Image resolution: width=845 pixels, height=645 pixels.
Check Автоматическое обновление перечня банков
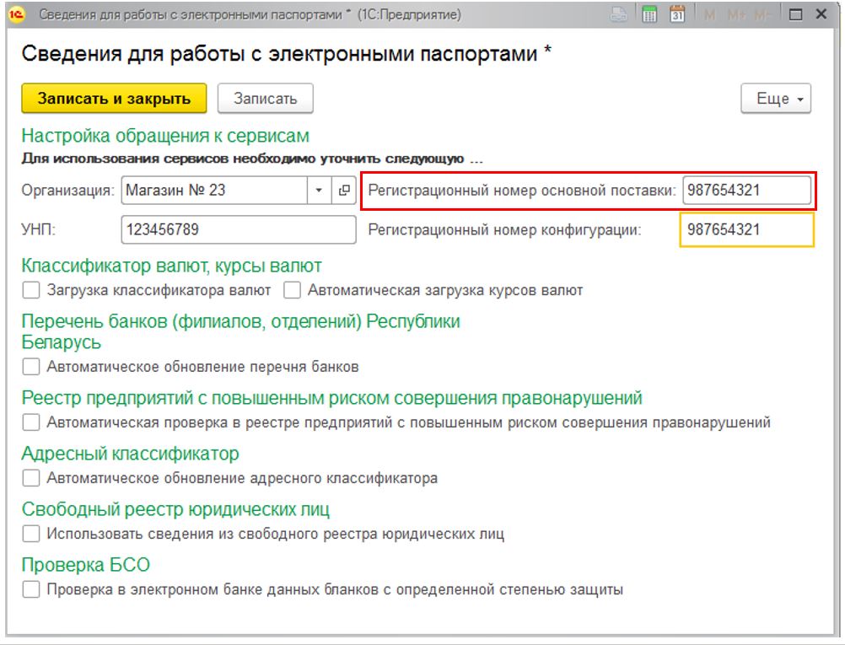tap(31, 367)
